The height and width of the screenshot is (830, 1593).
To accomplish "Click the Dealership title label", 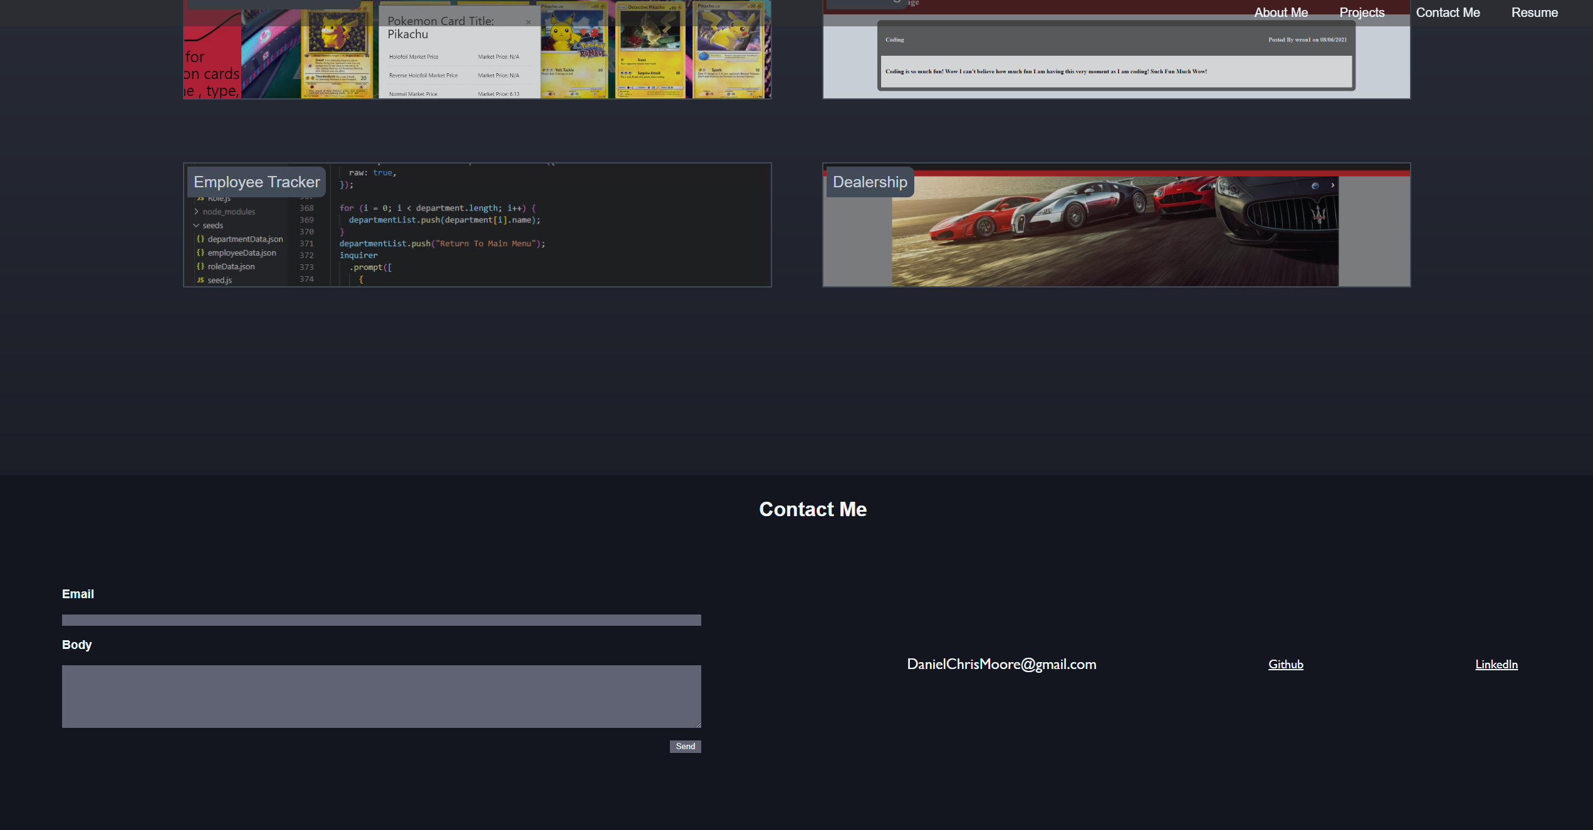I will [x=869, y=182].
